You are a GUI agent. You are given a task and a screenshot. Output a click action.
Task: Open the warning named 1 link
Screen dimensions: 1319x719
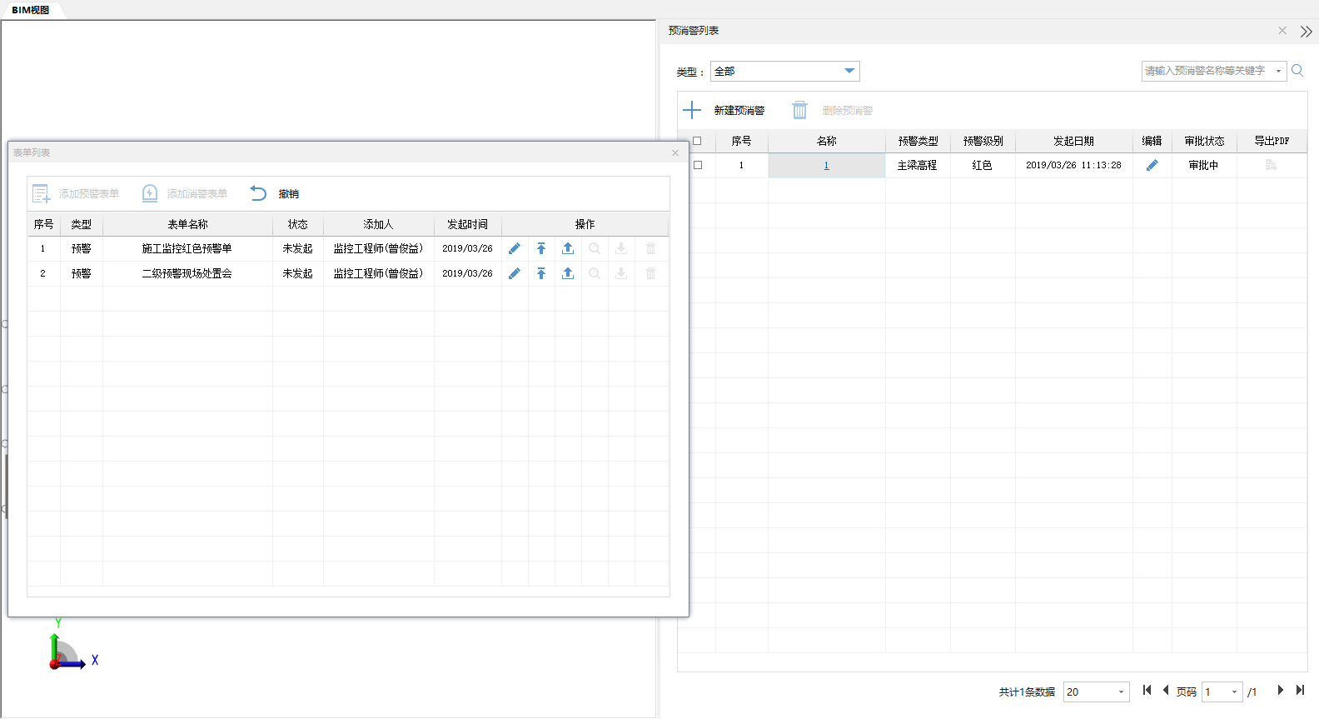(826, 165)
